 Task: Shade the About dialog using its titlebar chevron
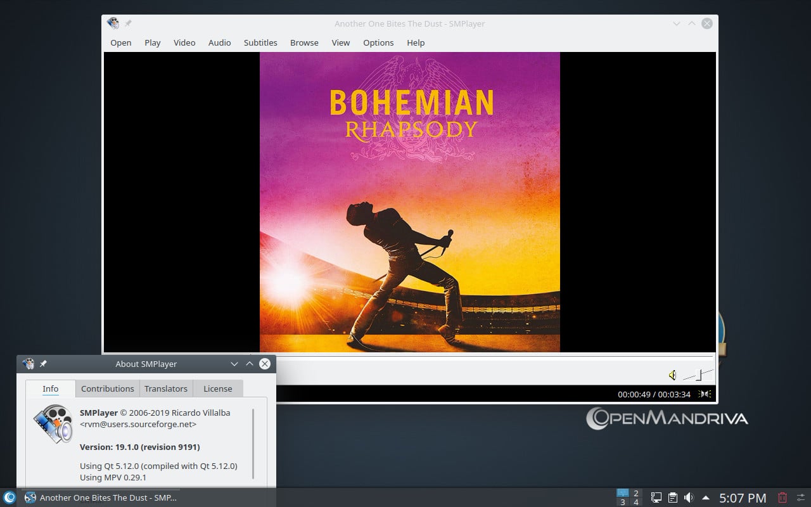click(x=234, y=364)
